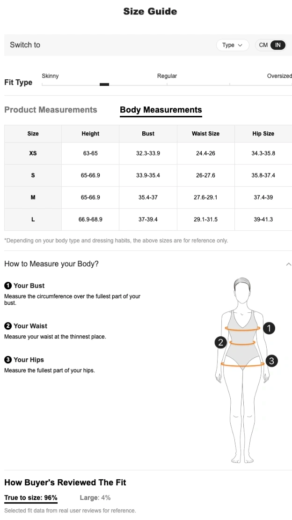Click the XS size row label
Image resolution: width=292 pixels, height=520 pixels.
point(33,153)
